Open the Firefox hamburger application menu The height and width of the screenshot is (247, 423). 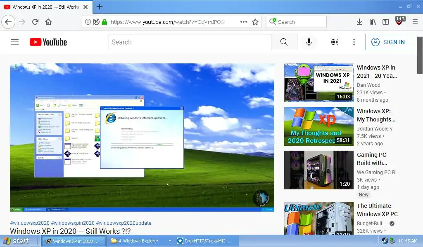point(415,22)
